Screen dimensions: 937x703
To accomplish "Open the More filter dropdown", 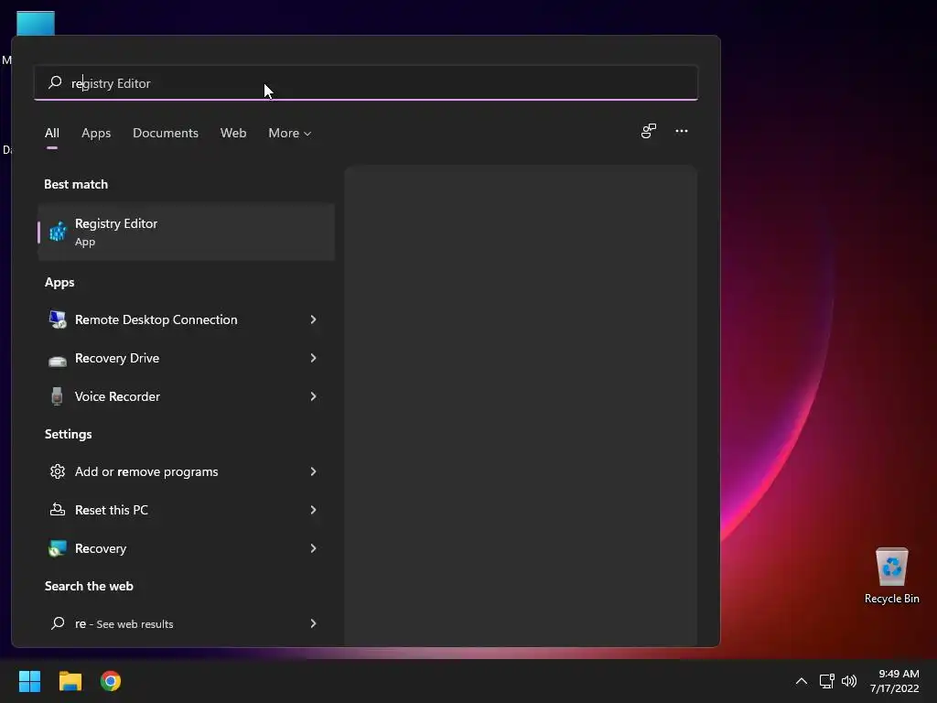I will click(x=290, y=134).
